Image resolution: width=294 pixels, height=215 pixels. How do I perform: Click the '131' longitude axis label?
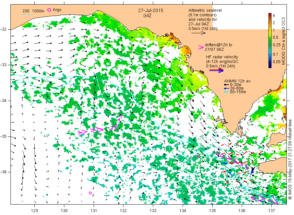coord(94,211)
